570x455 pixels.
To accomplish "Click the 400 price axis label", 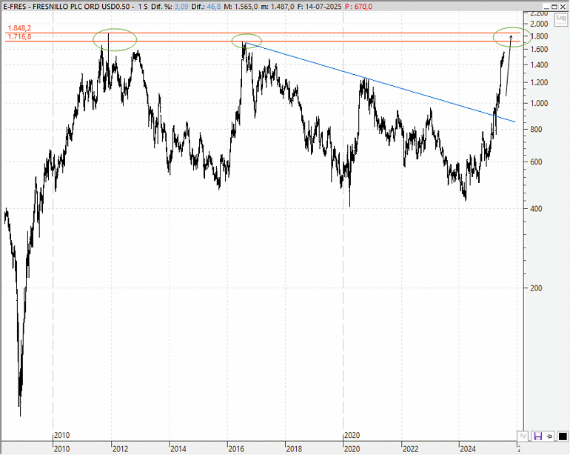I will click(536, 209).
